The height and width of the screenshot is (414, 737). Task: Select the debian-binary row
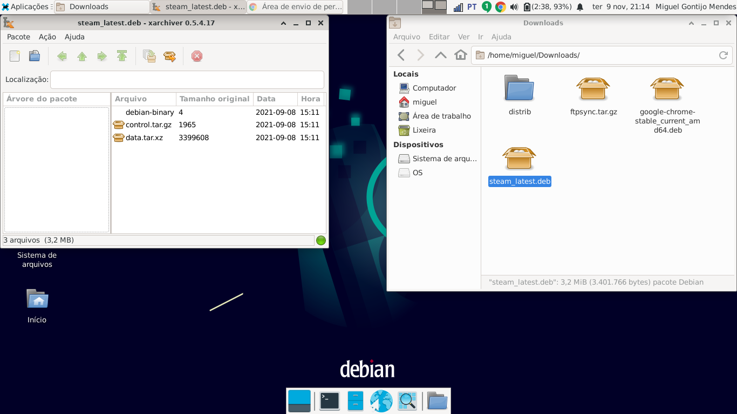pos(219,112)
